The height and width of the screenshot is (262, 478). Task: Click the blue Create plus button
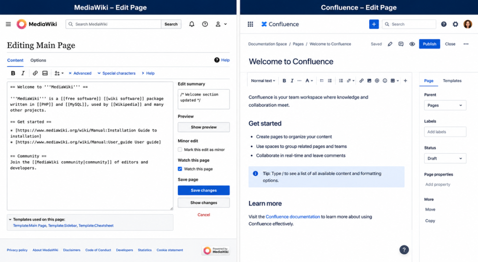(x=374, y=24)
